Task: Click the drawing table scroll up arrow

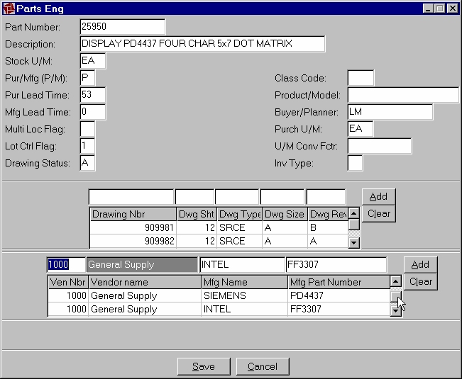Action: [354, 213]
